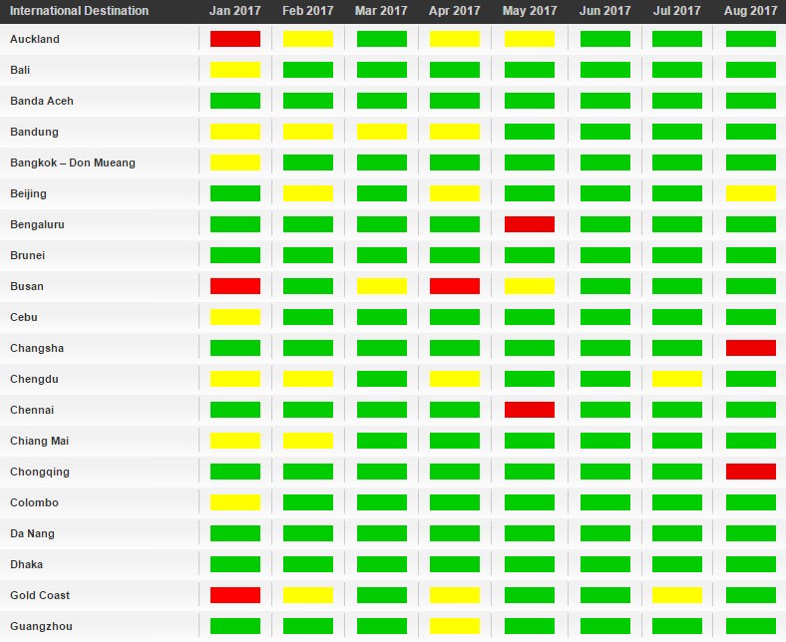Click Gold Coast's yellow Feb 2017 swatch
Viewport: 786px width, 642px height.
click(x=308, y=595)
